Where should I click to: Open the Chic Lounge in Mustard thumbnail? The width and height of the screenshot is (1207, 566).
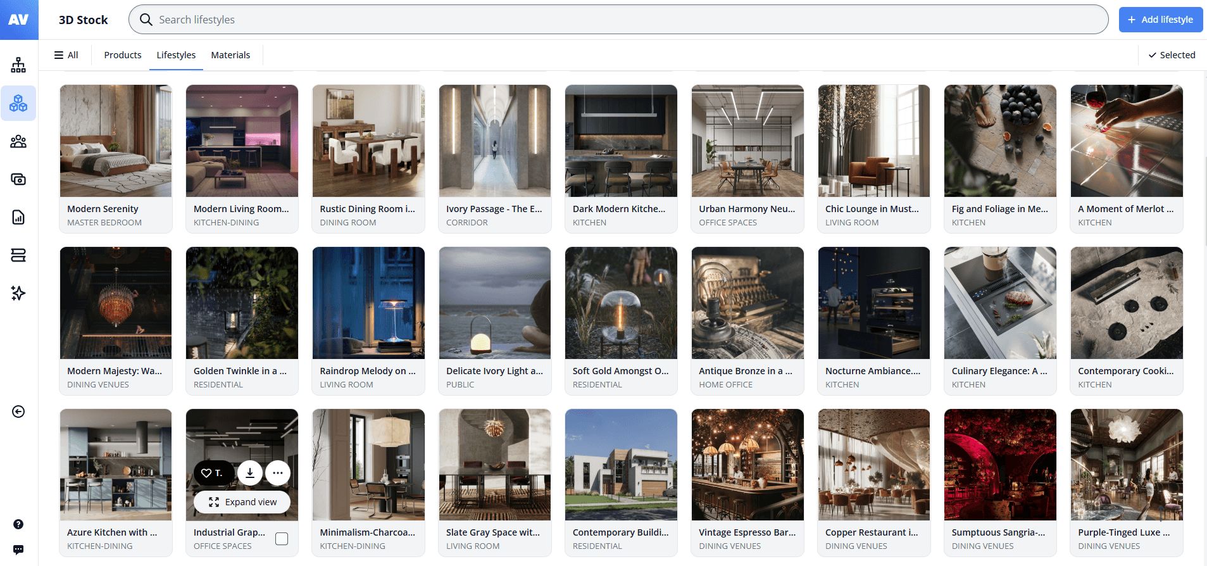874,141
